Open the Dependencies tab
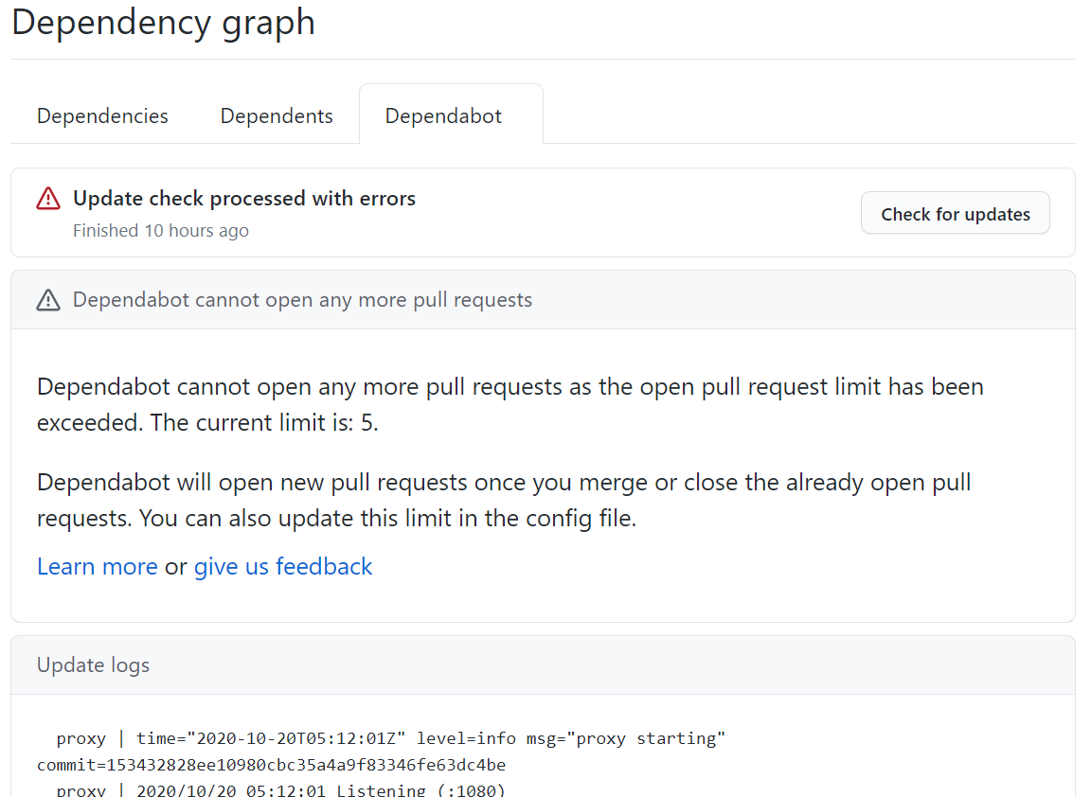This screenshot has height=797, width=1091. click(x=102, y=115)
